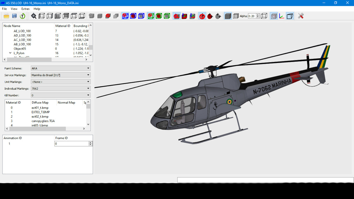Click the gray cube with axes icon
The width and height of the screenshot is (354, 199).
(192, 16)
